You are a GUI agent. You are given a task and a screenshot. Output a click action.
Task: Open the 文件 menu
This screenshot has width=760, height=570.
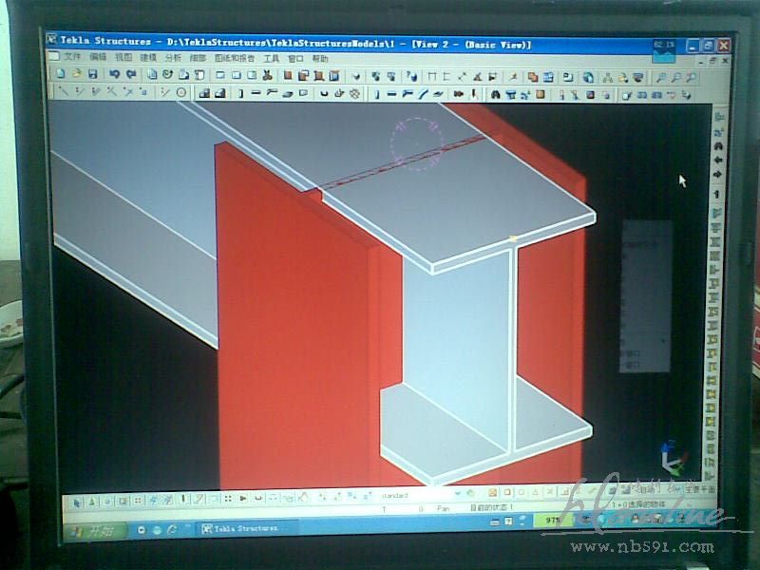pyautogui.click(x=72, y=58)
